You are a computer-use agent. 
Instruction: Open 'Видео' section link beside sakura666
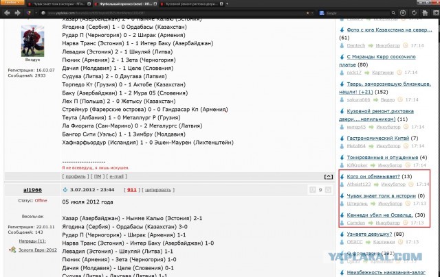coord(388,99)
